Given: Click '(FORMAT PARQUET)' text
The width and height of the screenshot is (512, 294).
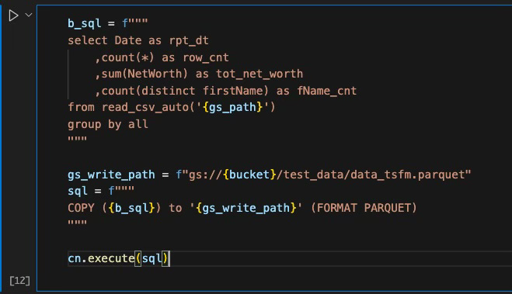Looking at the screenshot, I should pyautogui.click(x=364, y=208).
